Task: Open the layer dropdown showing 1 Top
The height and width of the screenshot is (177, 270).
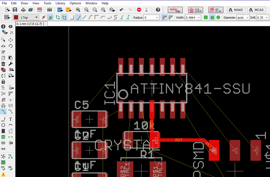Action: (25, 17)
